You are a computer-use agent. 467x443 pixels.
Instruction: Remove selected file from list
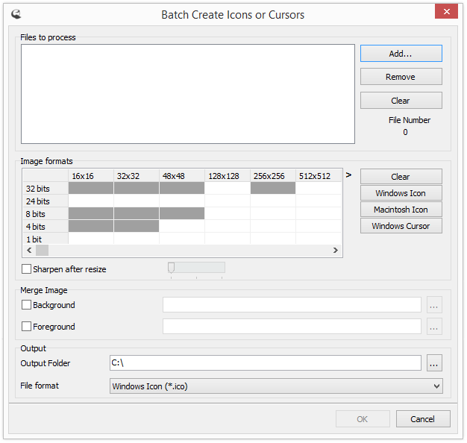click(x=401, y=77)
